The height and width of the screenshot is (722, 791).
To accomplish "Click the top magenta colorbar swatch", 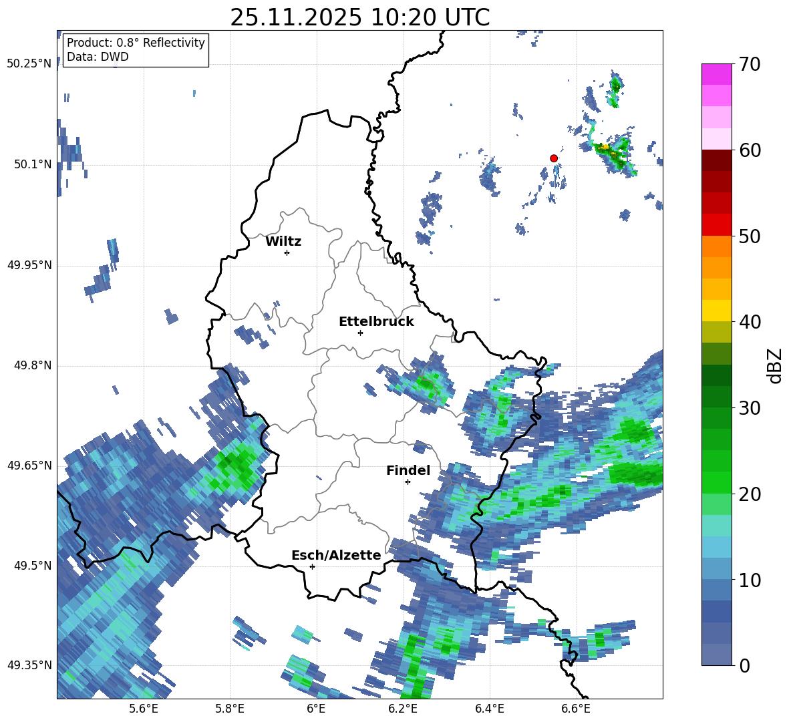I will coord(716,75).
